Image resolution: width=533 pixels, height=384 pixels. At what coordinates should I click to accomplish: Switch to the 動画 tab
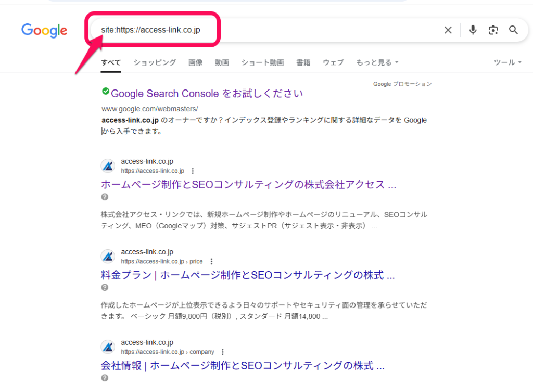click(222, 62)
